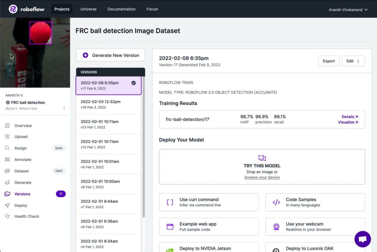Screen dimensions: 377x252
Task: Click the Use your webcam icon
Action: 276,227
